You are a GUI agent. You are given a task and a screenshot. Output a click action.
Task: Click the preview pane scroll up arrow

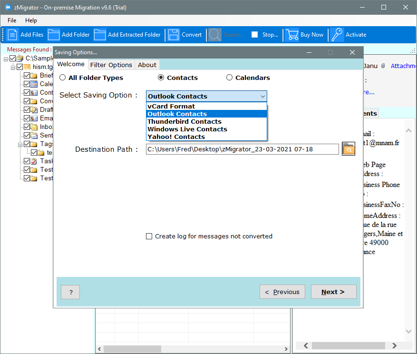[x=408, y=131]
